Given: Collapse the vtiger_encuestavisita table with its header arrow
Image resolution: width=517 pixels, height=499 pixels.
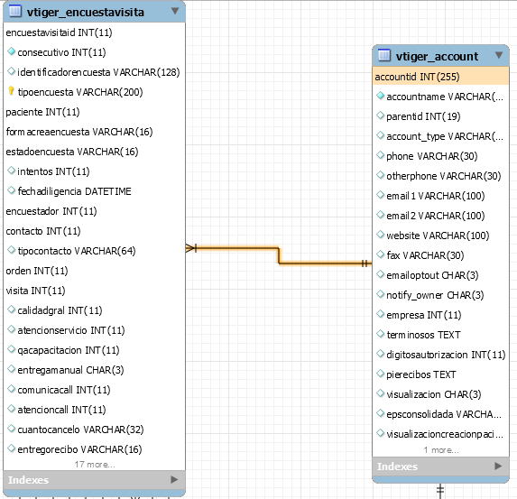Looking at the screenshot, I should 175,11.
